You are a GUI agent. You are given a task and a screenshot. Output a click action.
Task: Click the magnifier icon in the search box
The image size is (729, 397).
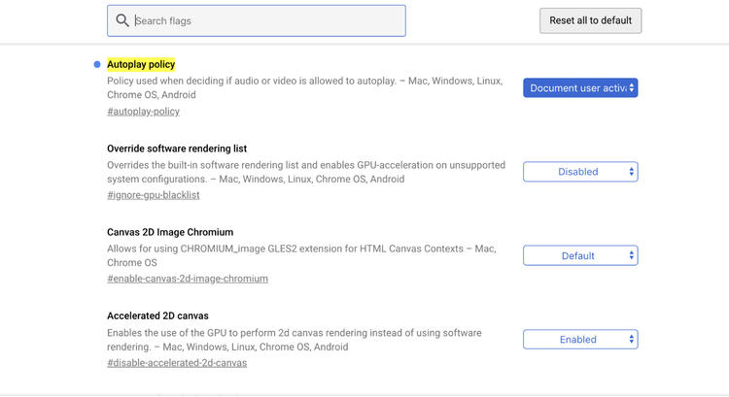122,20
